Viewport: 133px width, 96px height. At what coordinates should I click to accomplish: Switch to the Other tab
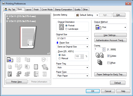[x=85, y=10]
